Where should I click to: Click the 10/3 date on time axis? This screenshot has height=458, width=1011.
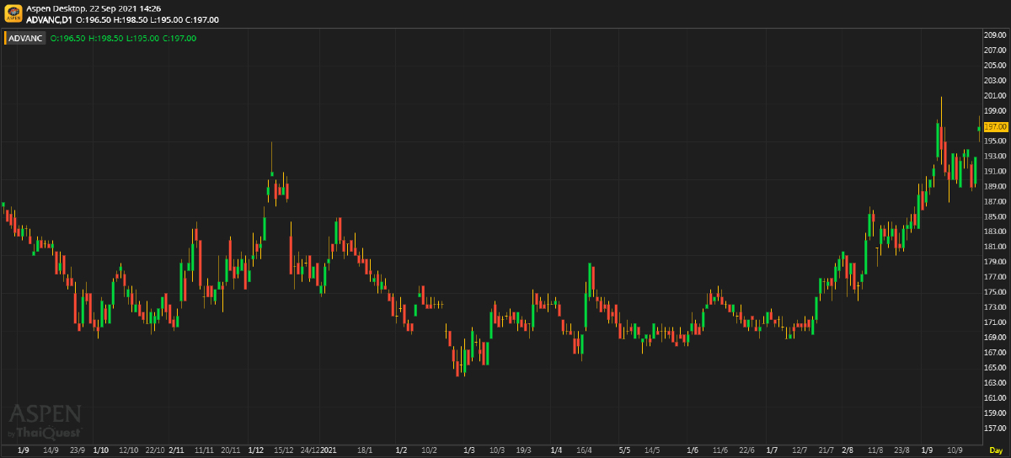(x=497, y=451)
